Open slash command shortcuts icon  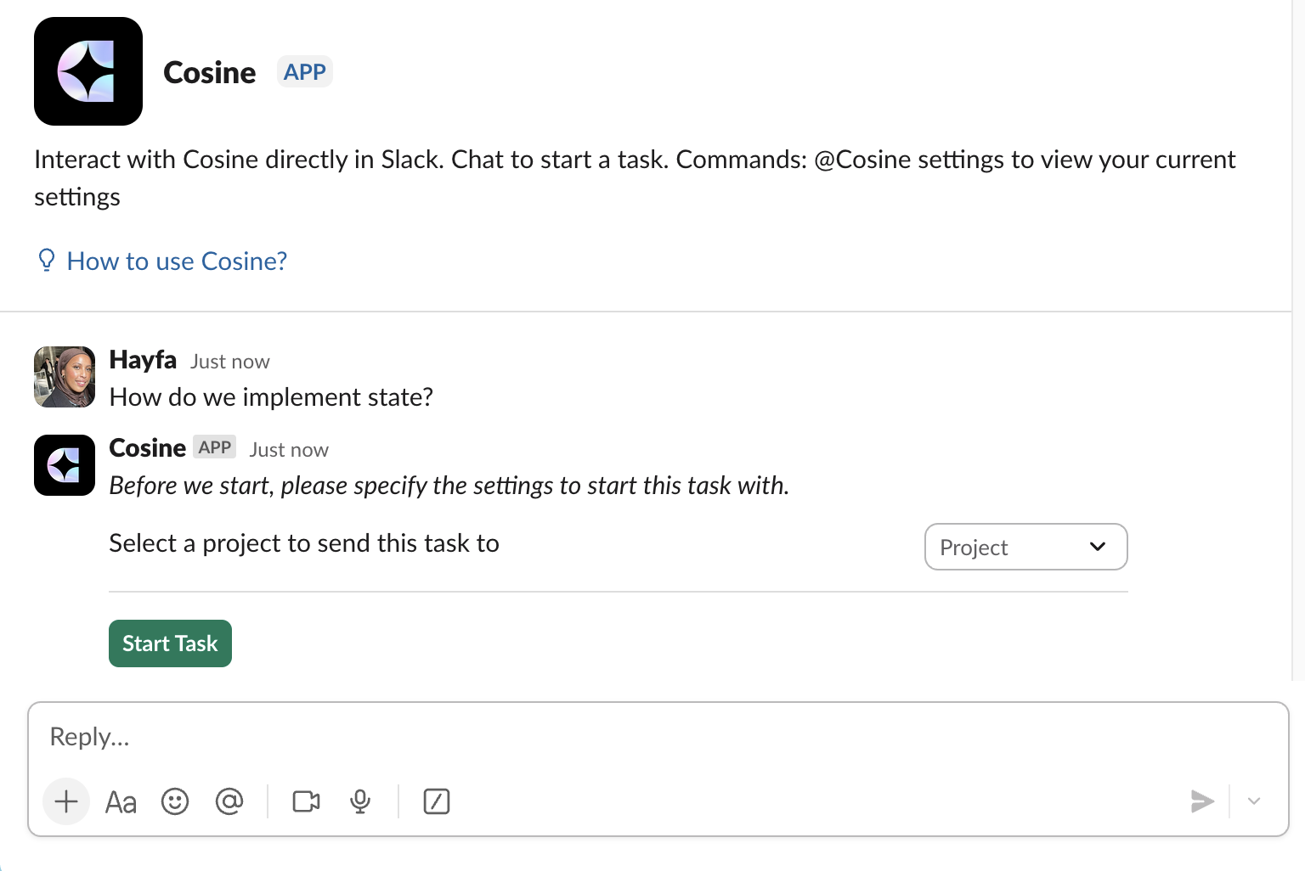point(437,801)
